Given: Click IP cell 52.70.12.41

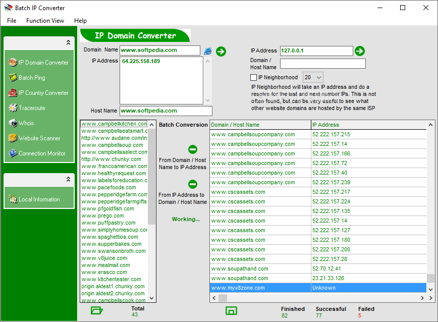Looking at the screenshot, I should click(x=369, y=269).
